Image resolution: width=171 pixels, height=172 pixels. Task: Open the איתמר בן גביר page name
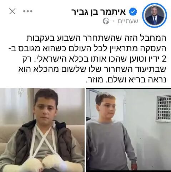coord(99,12)
